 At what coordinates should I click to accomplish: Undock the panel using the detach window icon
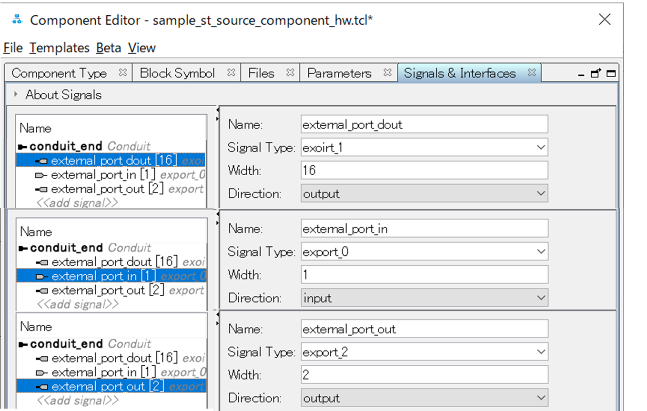pyautogui.click(x=595, y=73)
